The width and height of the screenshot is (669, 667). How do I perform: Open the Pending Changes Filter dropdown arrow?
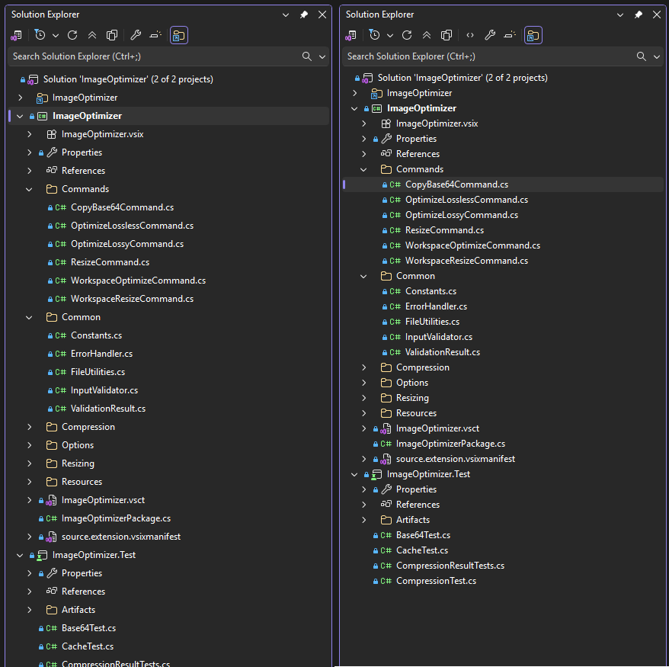pyautogui.click(x=55, y=34)
